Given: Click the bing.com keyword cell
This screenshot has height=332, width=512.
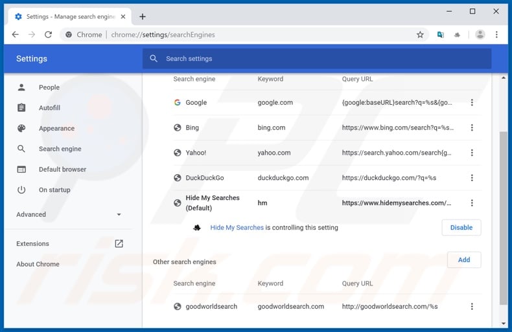Looking at the screenshot, I should 272,127.
